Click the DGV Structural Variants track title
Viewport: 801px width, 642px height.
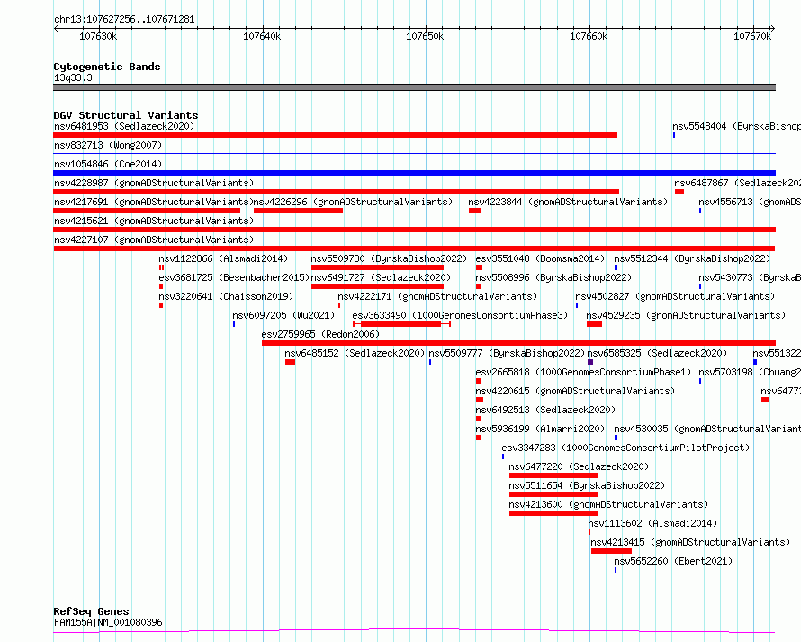(x=126, y=115)
